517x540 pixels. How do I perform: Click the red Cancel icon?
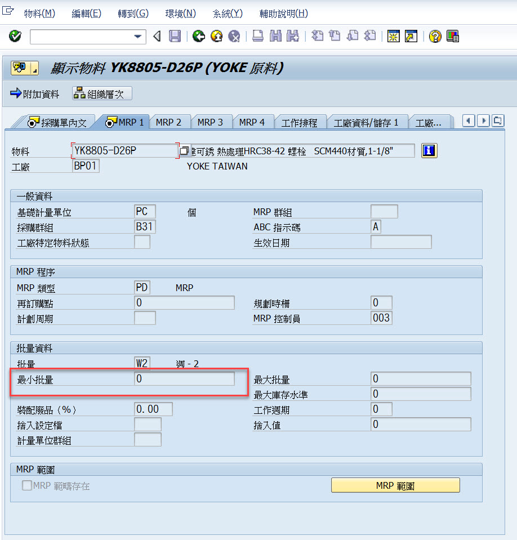click(x=234, y=37)
